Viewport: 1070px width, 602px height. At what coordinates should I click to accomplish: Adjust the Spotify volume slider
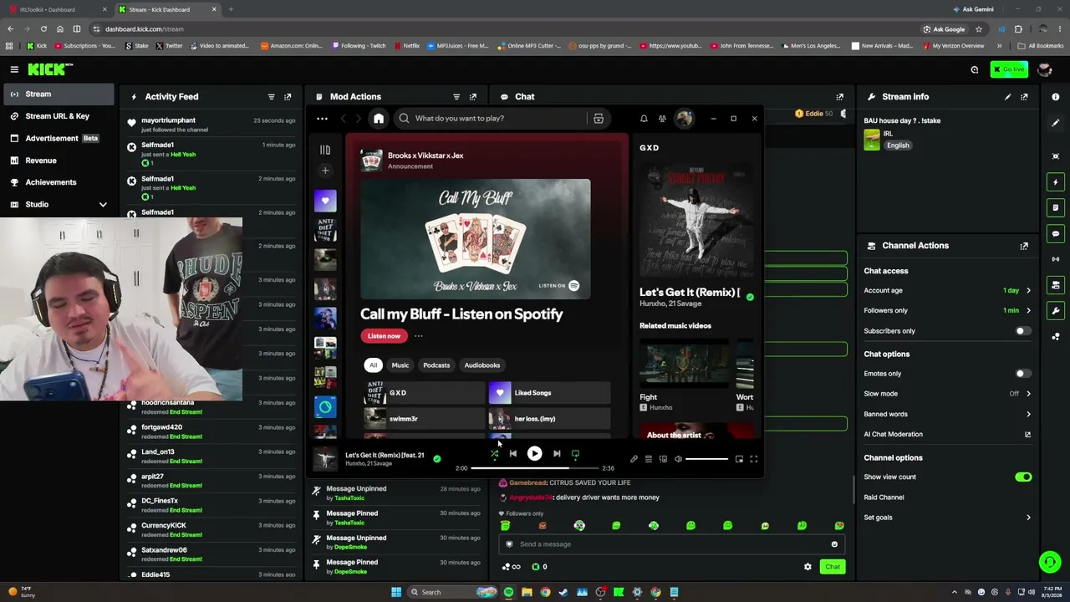click(706, 459)
